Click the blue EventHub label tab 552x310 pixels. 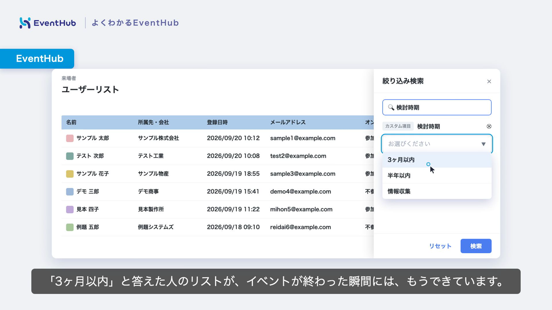[37, 59]
